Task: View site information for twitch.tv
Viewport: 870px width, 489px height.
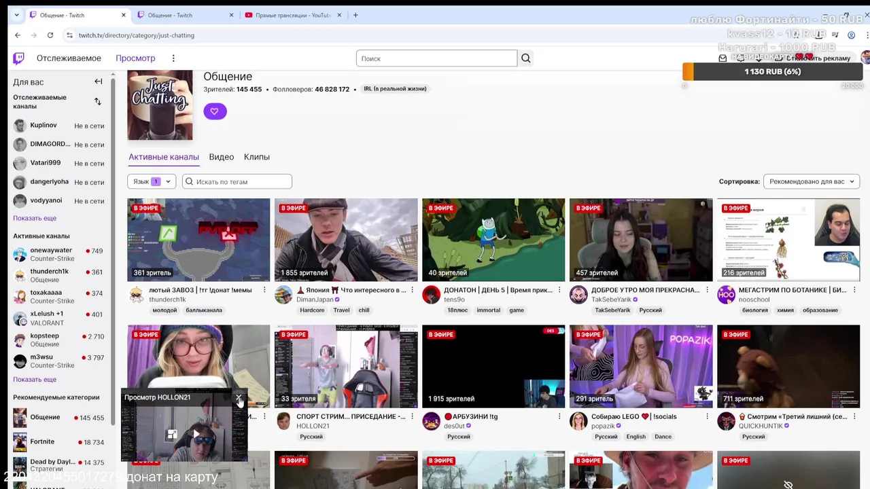Action: pos(69,35)
